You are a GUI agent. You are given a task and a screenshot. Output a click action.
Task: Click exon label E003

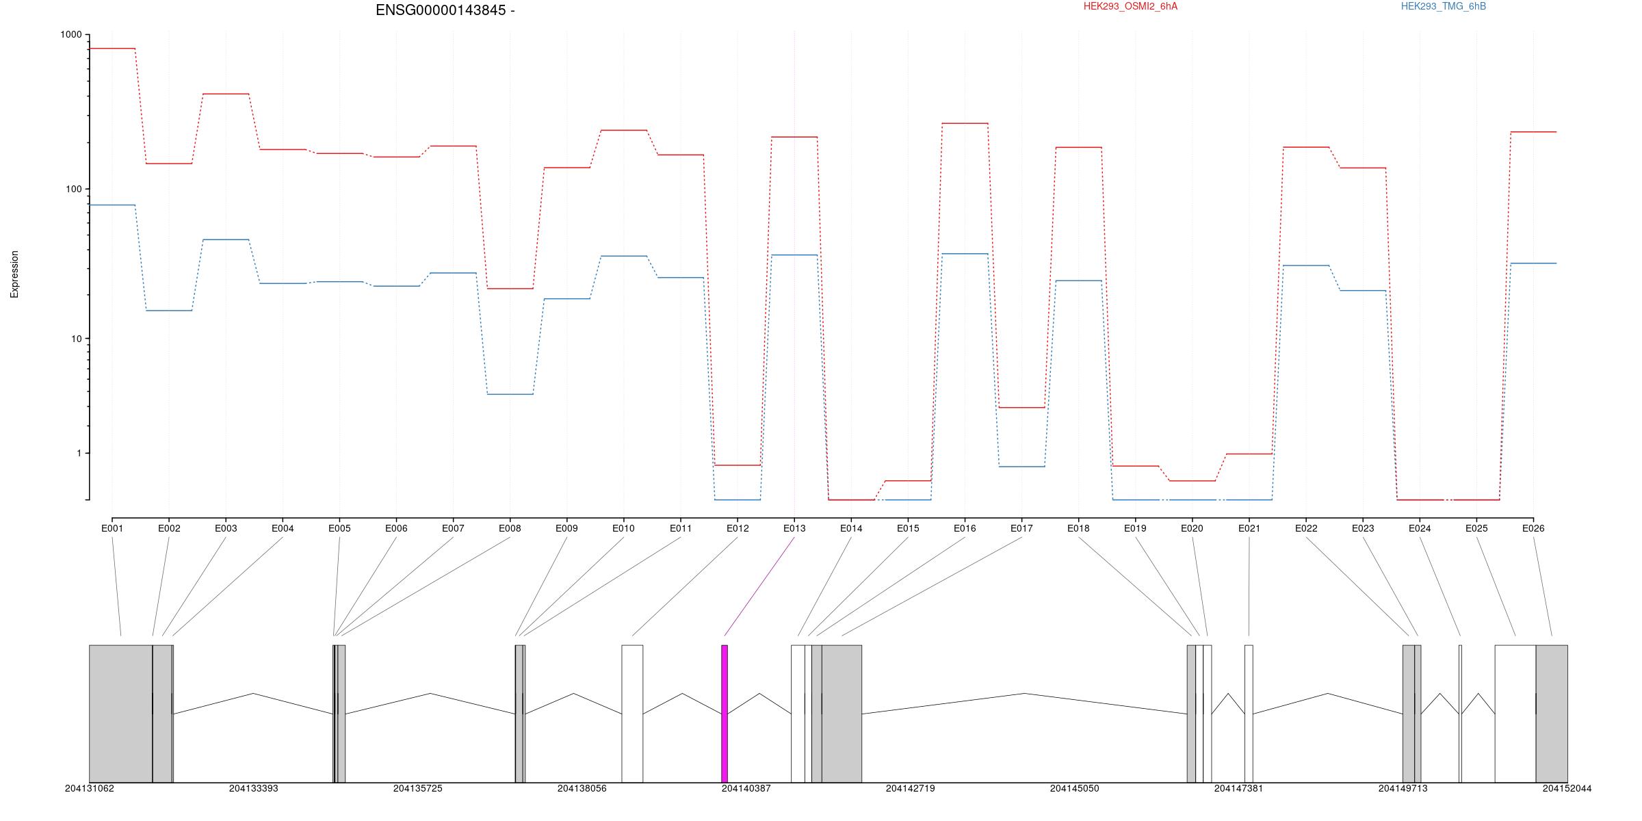tap(226, 528)
